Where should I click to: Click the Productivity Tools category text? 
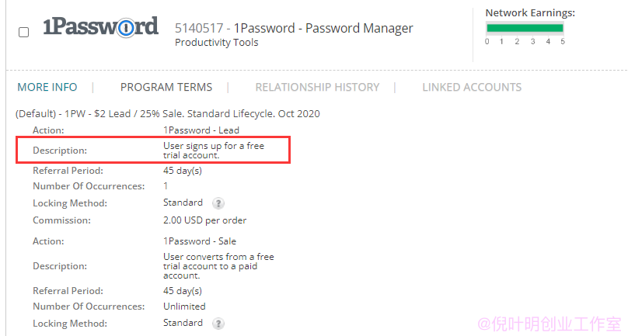(x=217, y=43)
